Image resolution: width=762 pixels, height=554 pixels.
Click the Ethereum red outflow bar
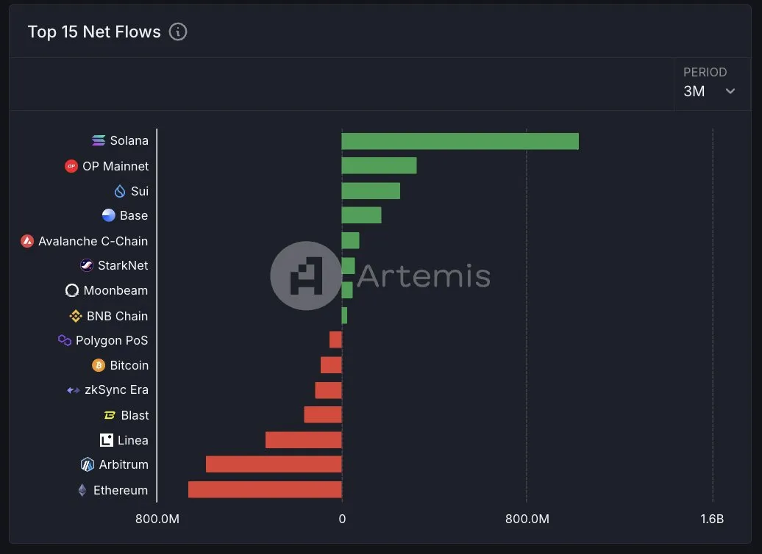(265, 490)
